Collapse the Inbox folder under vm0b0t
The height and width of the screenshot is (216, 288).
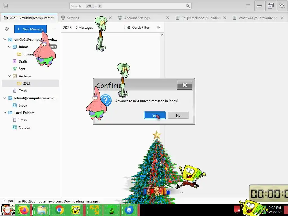click(x=9, y=47)
